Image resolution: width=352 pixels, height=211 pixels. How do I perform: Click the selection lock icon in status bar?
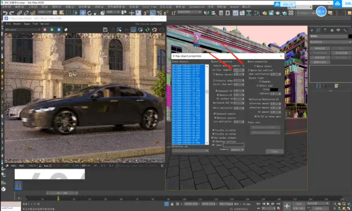click(x=172, y=204)
